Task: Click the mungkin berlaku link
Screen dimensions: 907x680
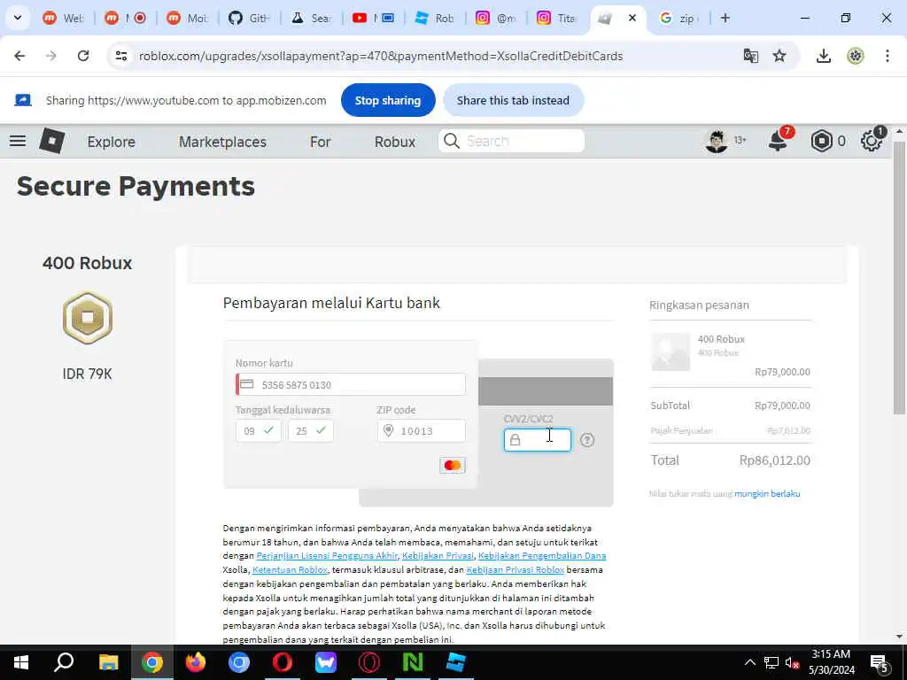Action: click(767, 494)
